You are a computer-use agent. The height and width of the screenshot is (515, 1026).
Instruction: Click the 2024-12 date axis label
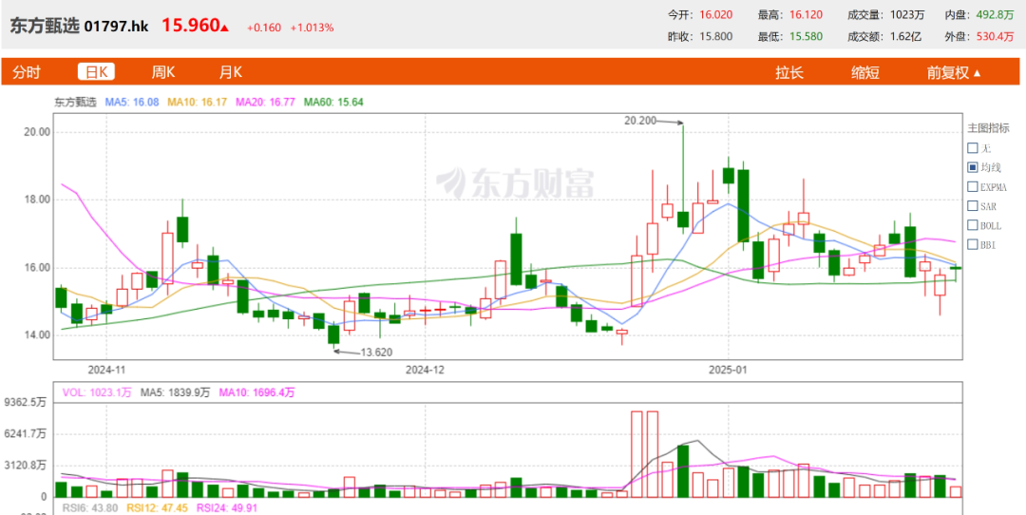coord(426,370)
